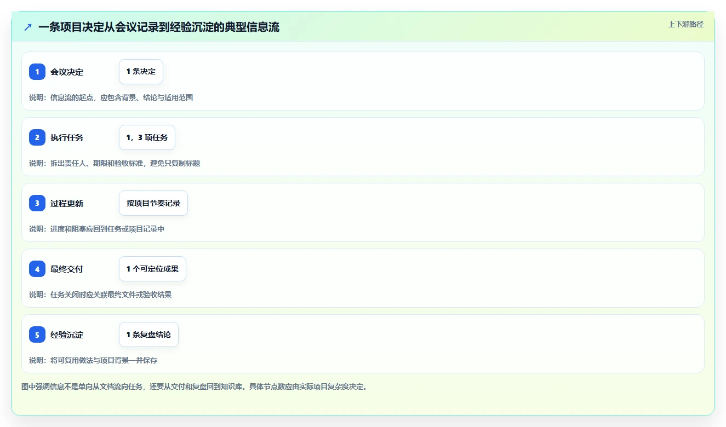Image resolution: width=726 pixels, height=427 pixels.
Task: Click the description '将可复用做法与项目背景一并保存'
Action: click(x=104, y=360)
